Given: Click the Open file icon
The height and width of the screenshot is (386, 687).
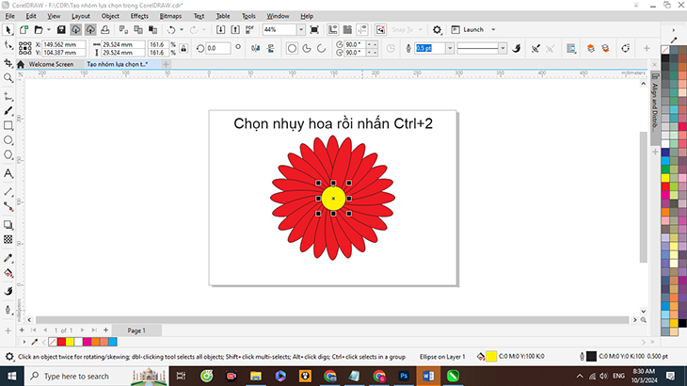Looking at the screenshot, I should [x=39, y=29].
